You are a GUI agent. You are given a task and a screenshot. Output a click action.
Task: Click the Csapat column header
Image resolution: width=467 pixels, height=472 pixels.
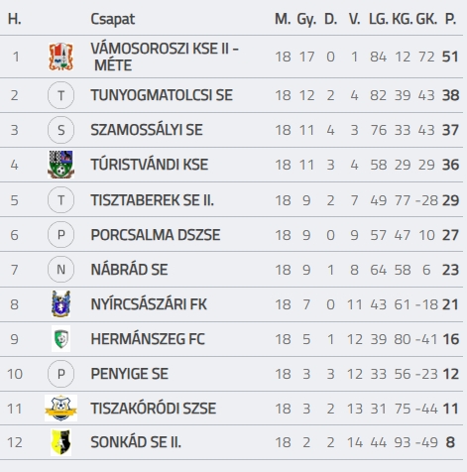pyautogui.click(x=112, y=19)
